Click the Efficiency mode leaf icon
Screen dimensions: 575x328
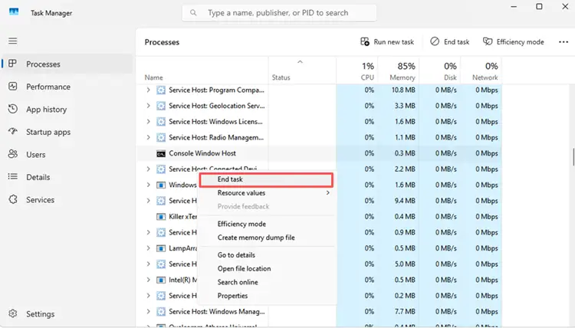coord(488,41)
